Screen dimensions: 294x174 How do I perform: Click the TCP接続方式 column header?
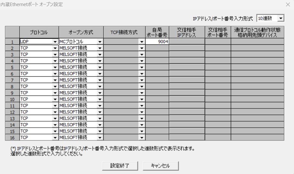(x=124, y=32)
